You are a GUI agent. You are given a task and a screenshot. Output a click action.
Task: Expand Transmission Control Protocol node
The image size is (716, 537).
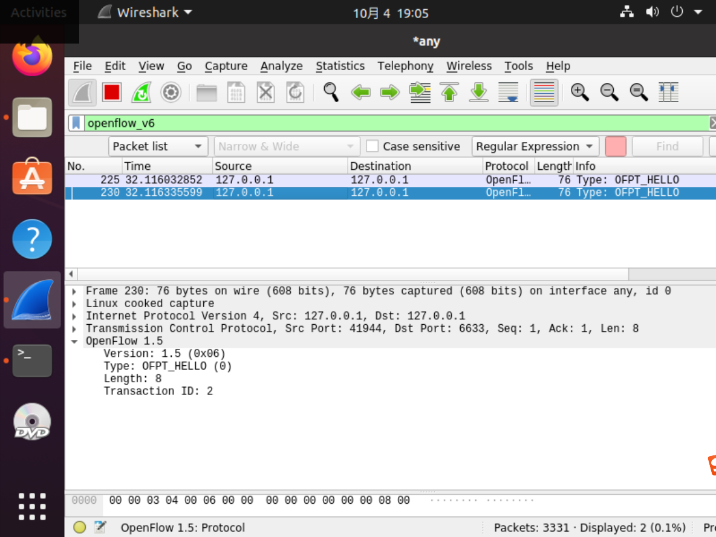point(74,329)
